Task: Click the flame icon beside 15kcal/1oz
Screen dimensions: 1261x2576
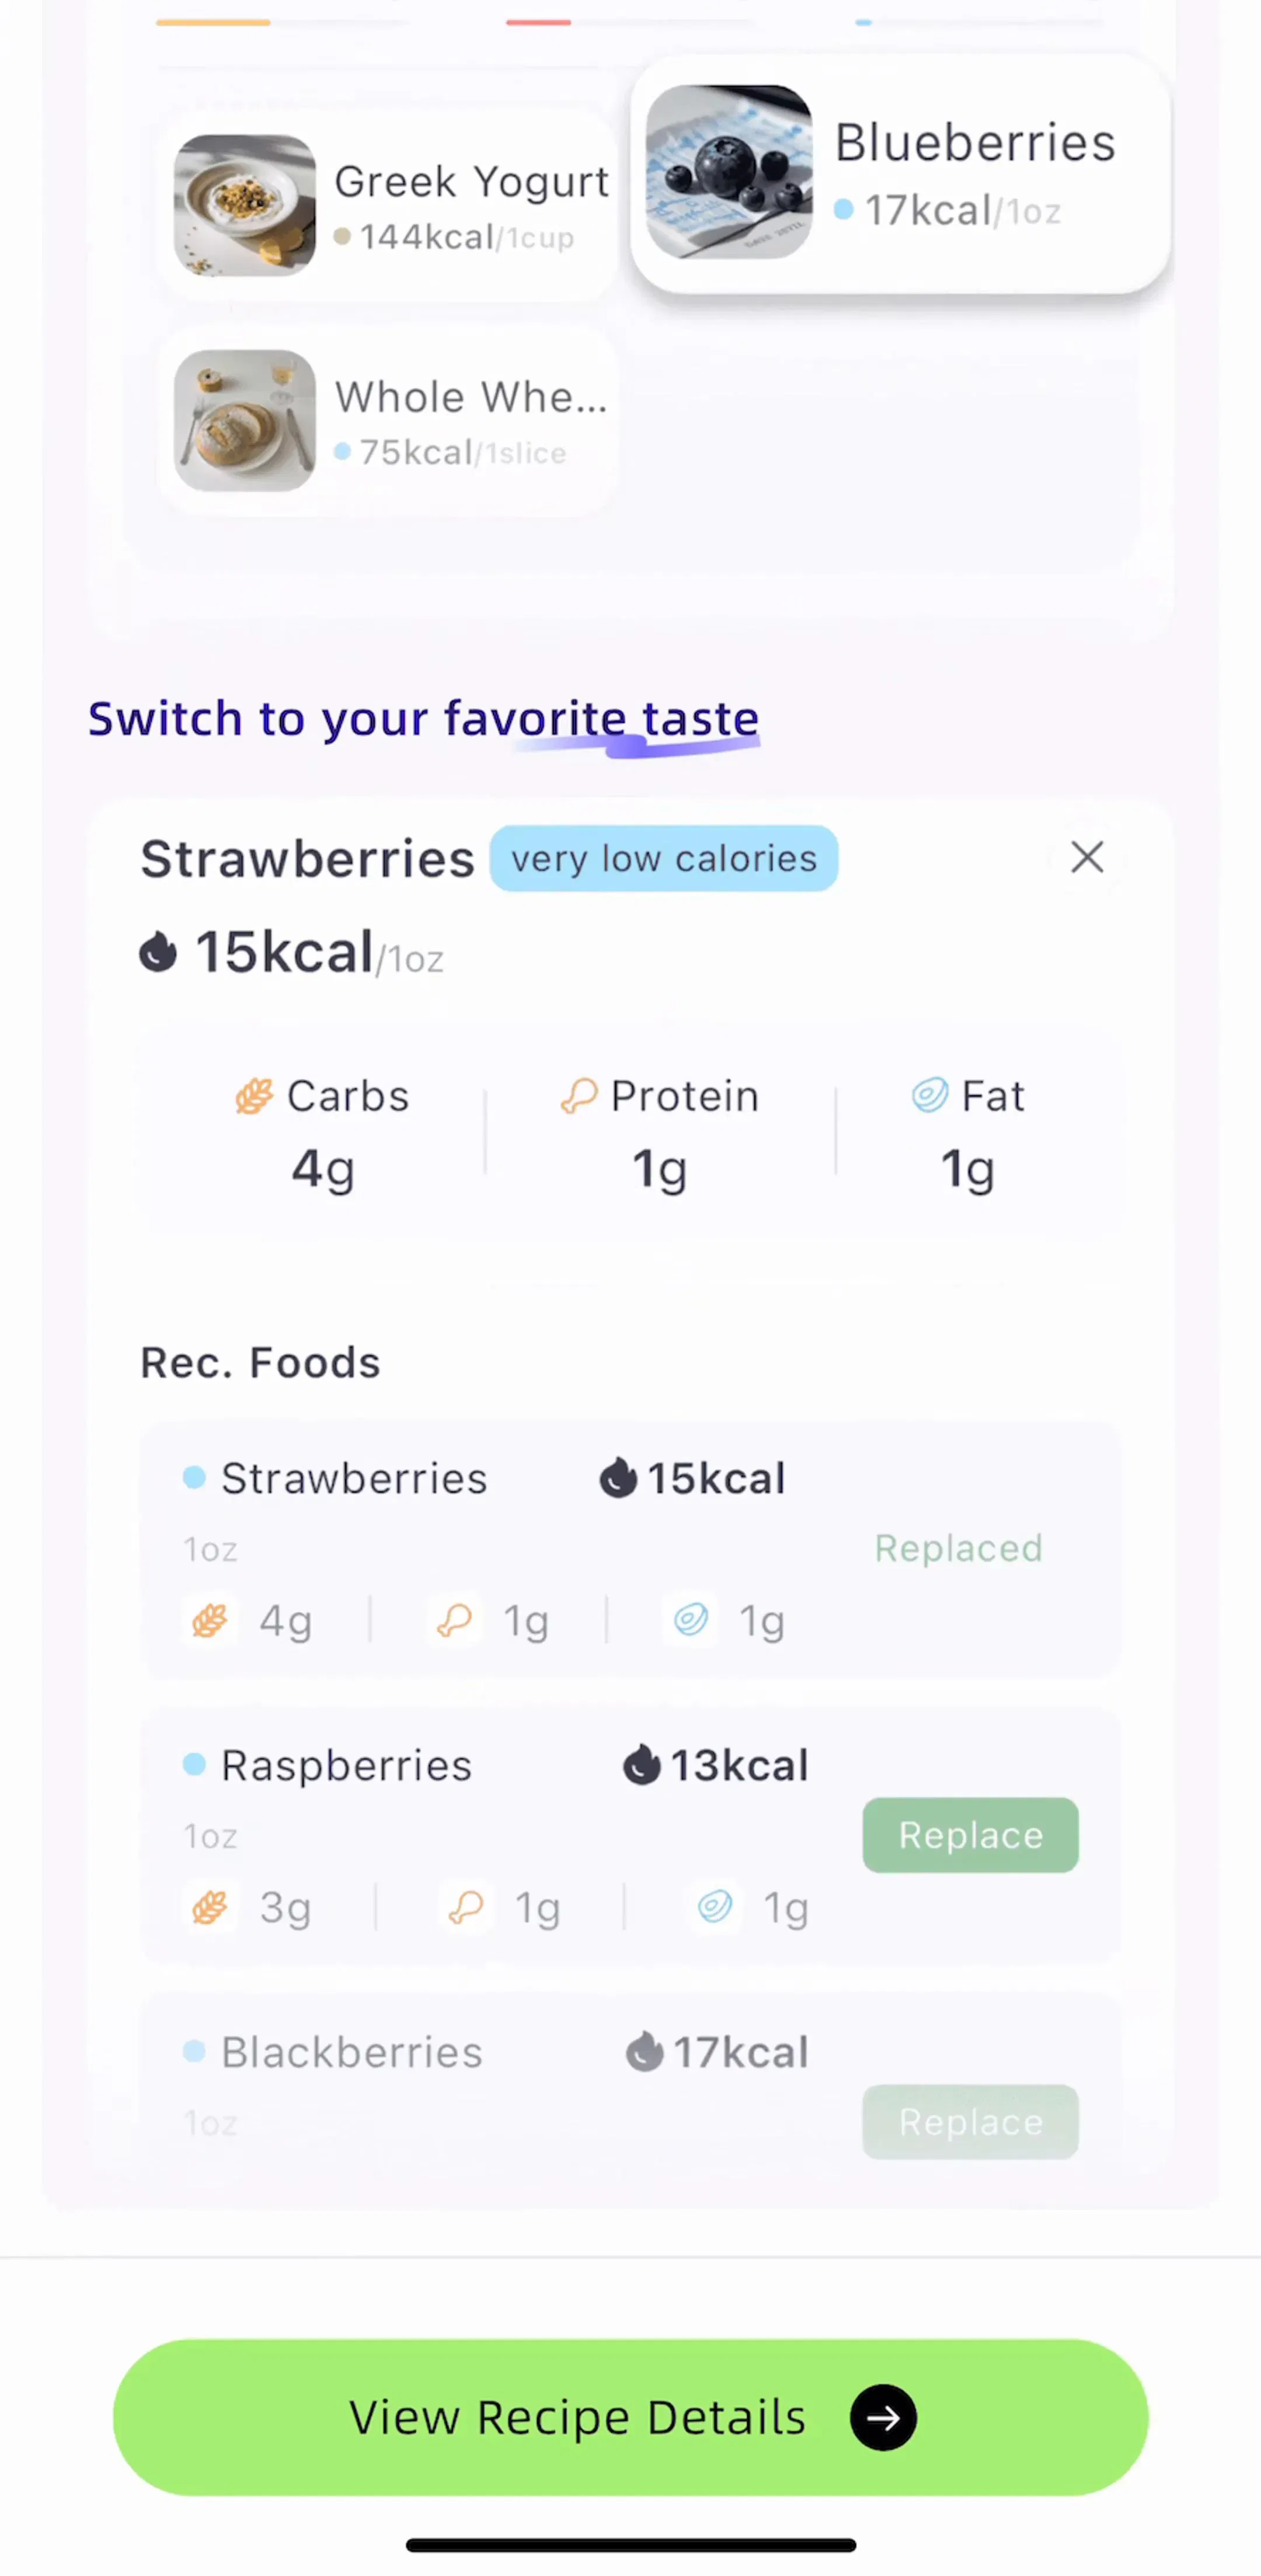Action: coord(158,952)
